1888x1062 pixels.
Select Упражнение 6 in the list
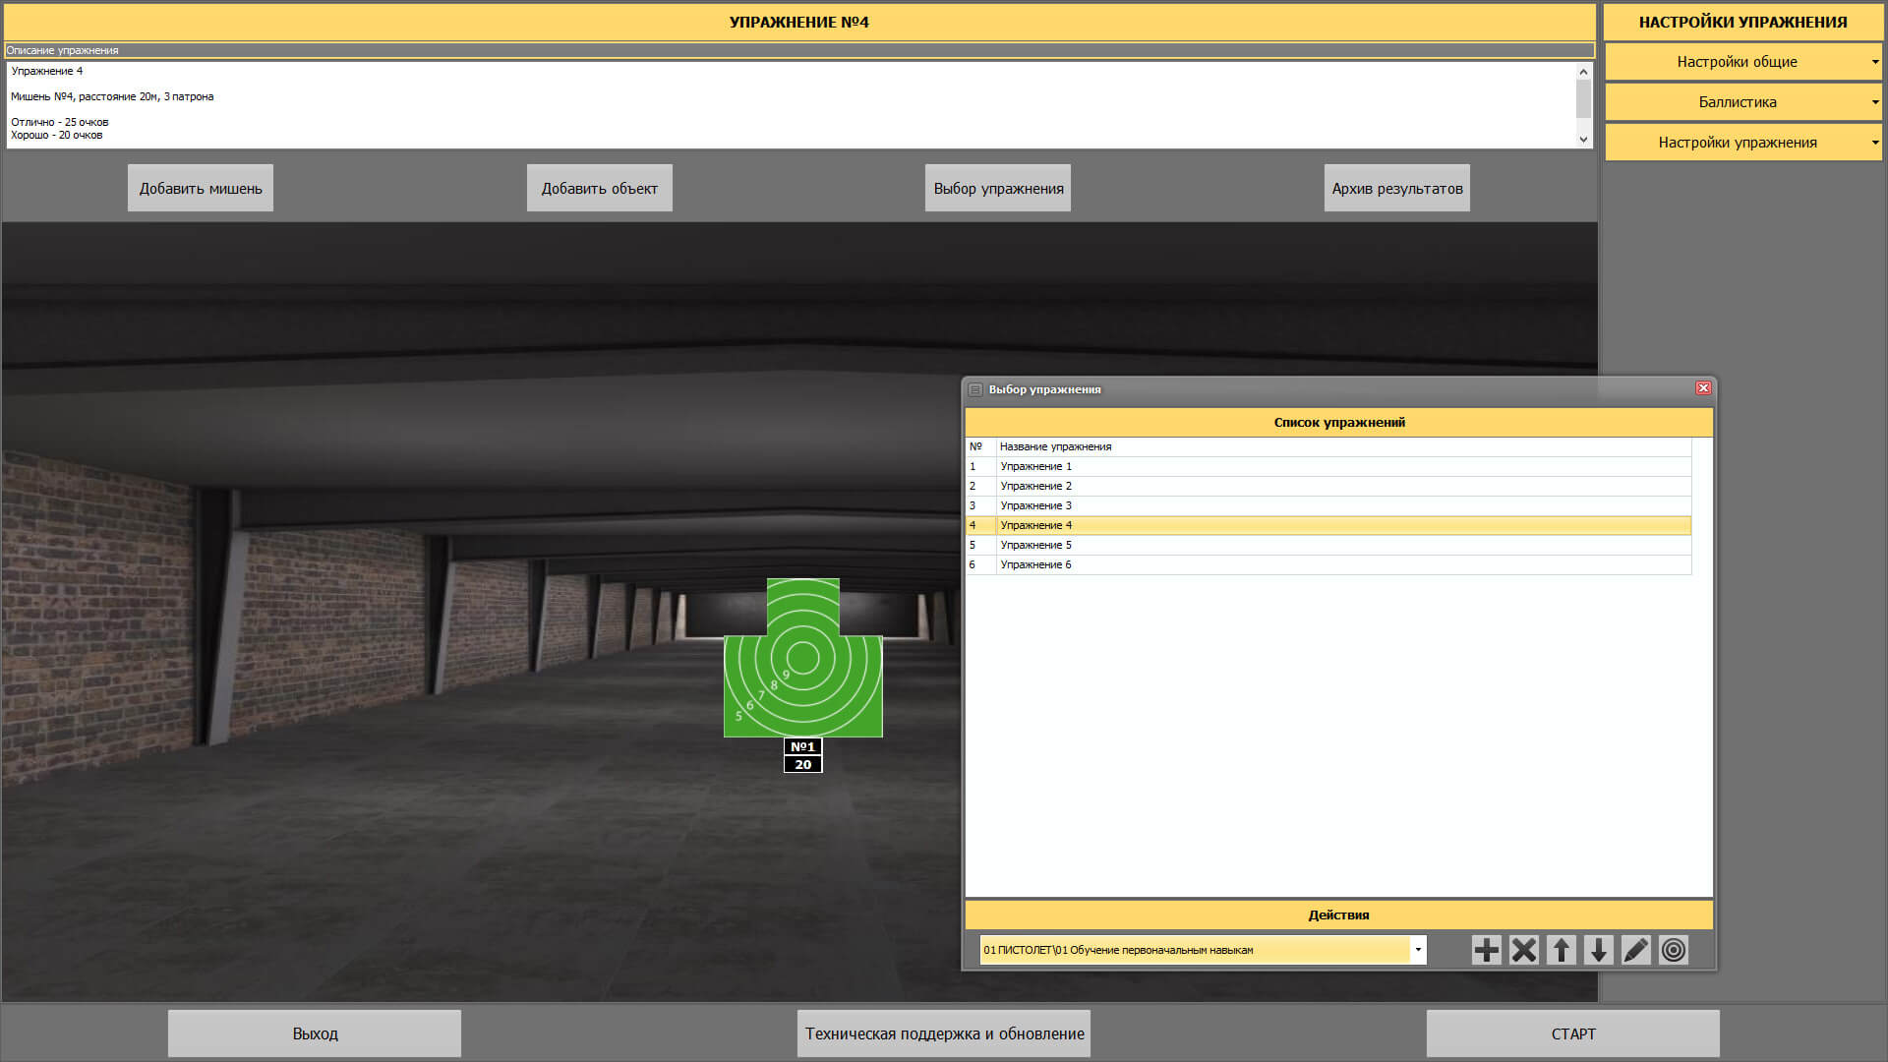pos(1035,564)
